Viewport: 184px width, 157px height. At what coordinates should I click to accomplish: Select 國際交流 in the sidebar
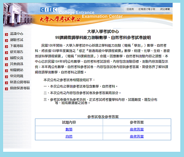[x=17, y=58]
